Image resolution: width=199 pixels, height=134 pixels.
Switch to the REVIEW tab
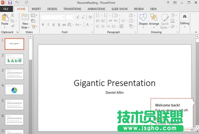pyautogui.click(x=139, y=9)
